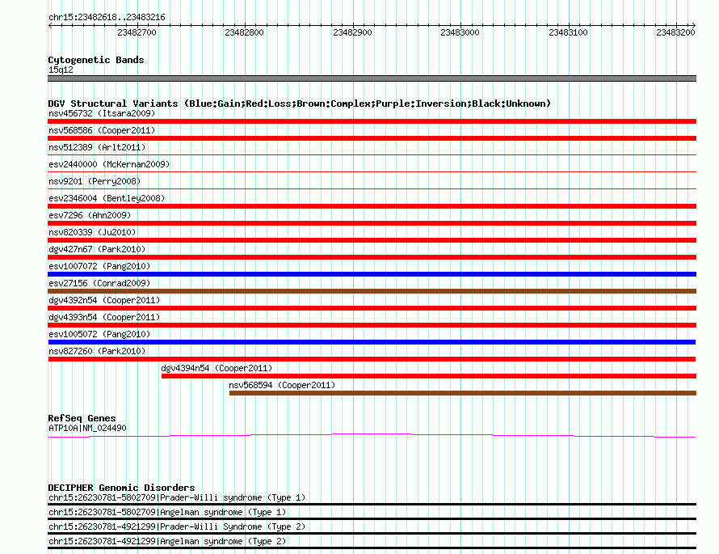The height and width of the screenshot is (554, 719).
Task: Click the blue bar under esv1007072
Action: (x=372, y=274)
